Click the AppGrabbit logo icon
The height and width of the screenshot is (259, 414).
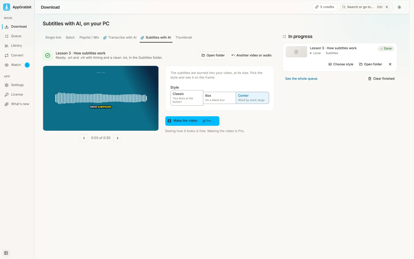[x=7, y=7]
